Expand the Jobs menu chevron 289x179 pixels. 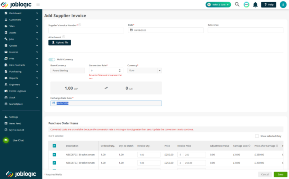37,39
